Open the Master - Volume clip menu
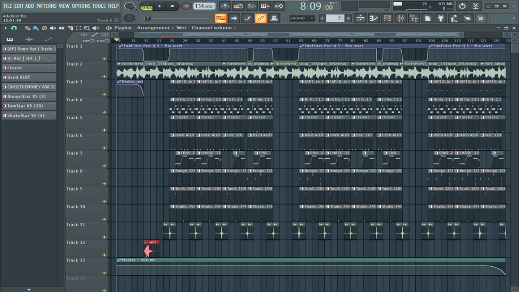This screenshot has width=519, height=292. [x=119, y=260]
